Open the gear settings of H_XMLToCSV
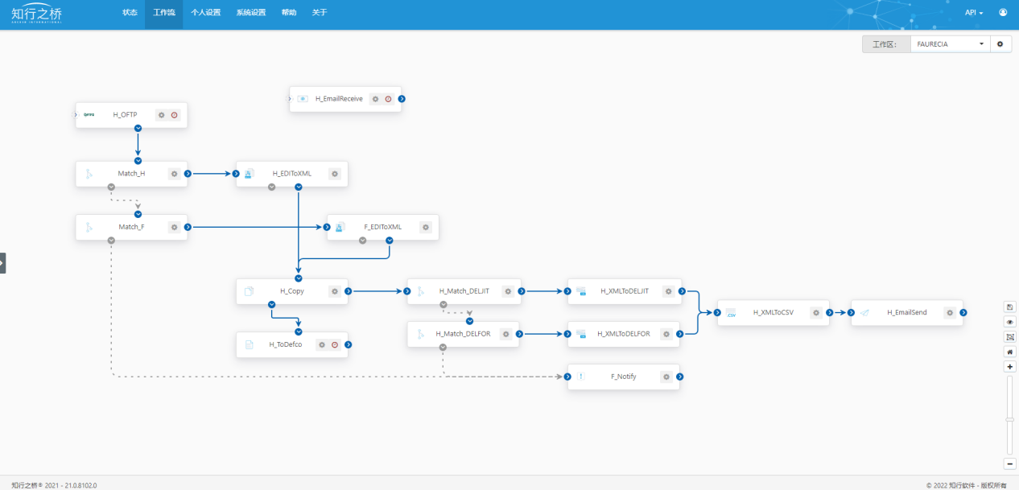 click(816, 313)
